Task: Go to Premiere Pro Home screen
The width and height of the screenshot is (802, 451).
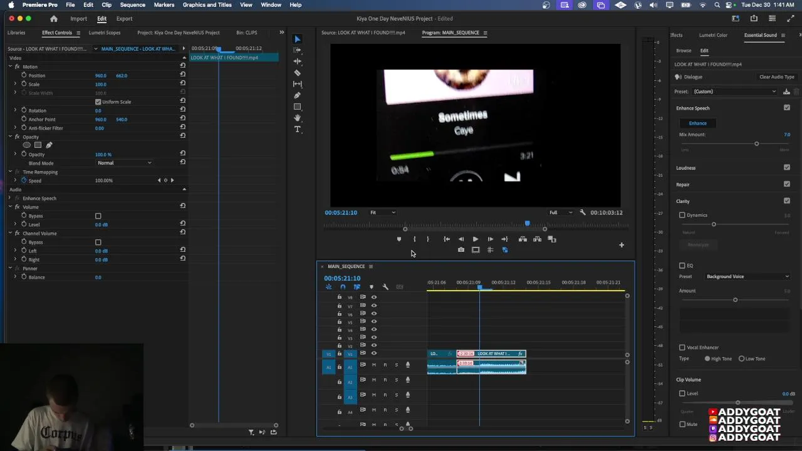Action: coord(54,19)
